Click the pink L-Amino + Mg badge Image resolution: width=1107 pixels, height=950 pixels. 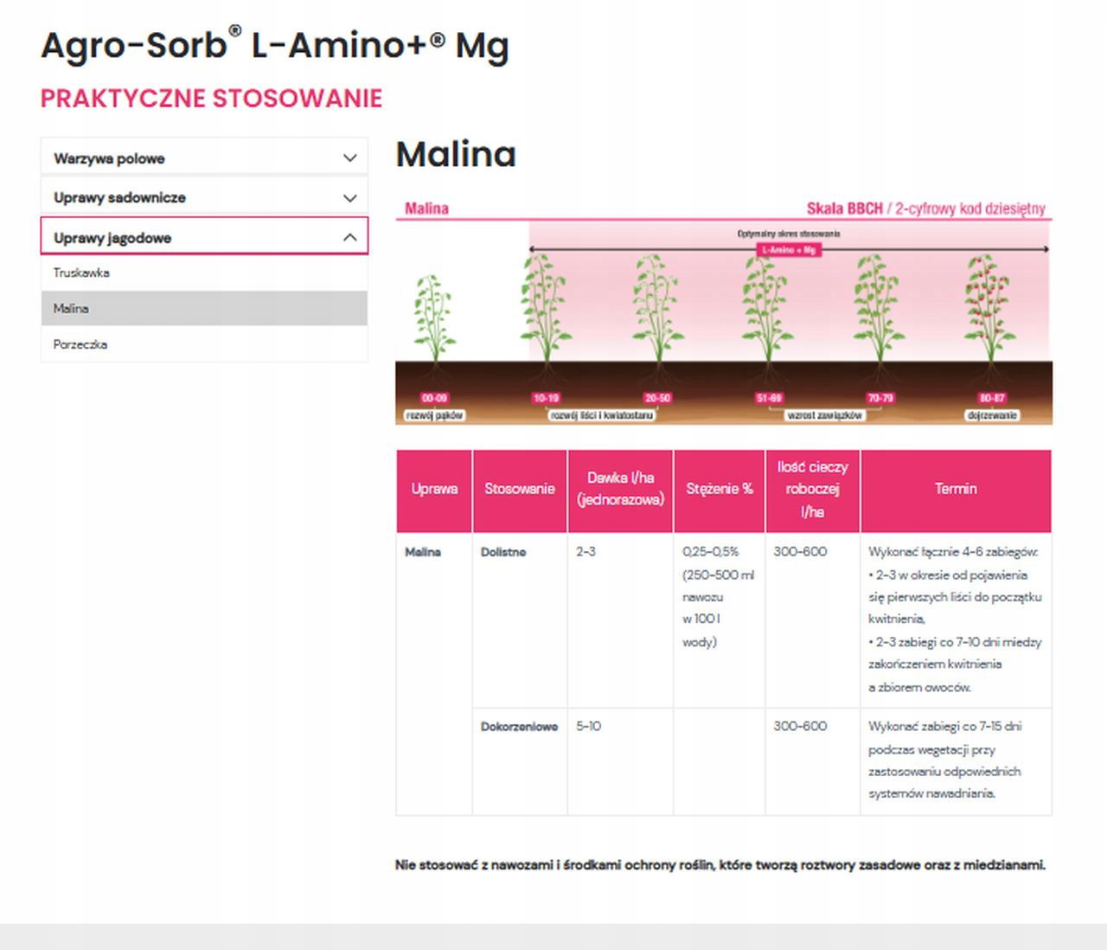point(788,250)
